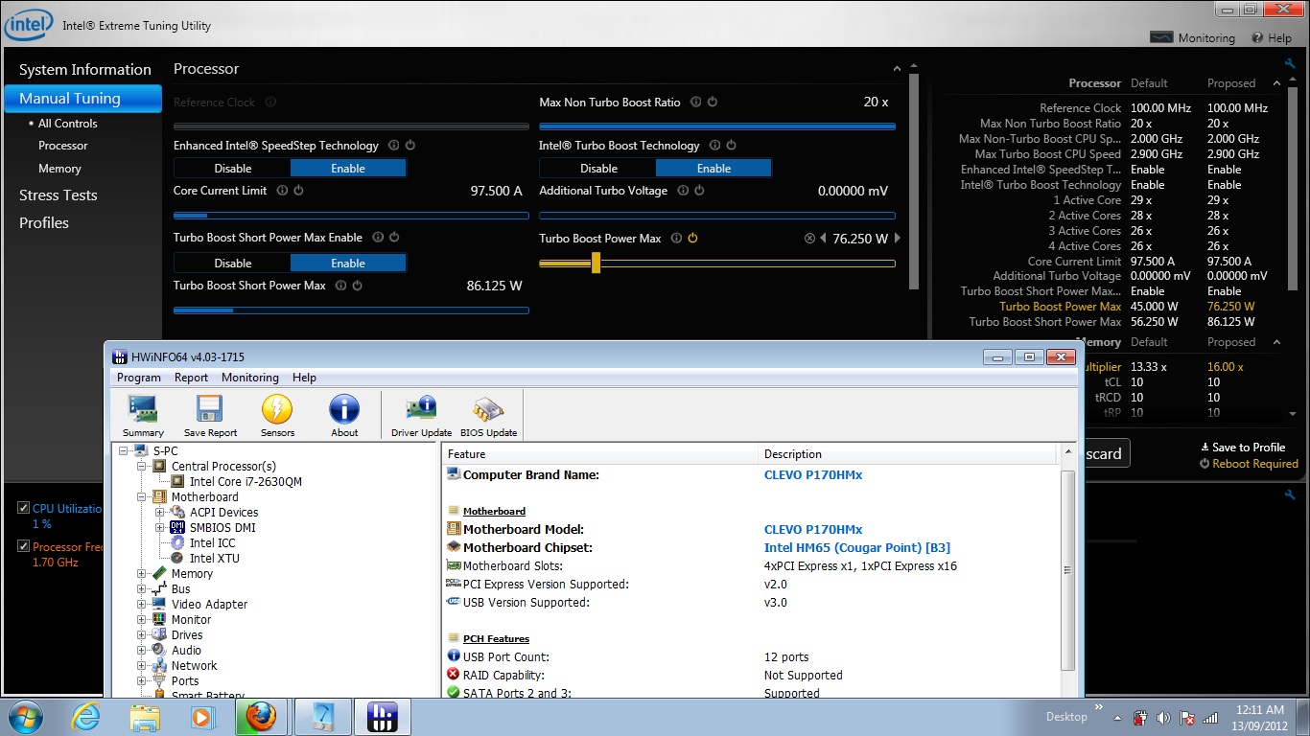Open About in HWiNFO toolbar
Screen dimensions: 1310x736
pyautogui.click(x=344, y=416)
